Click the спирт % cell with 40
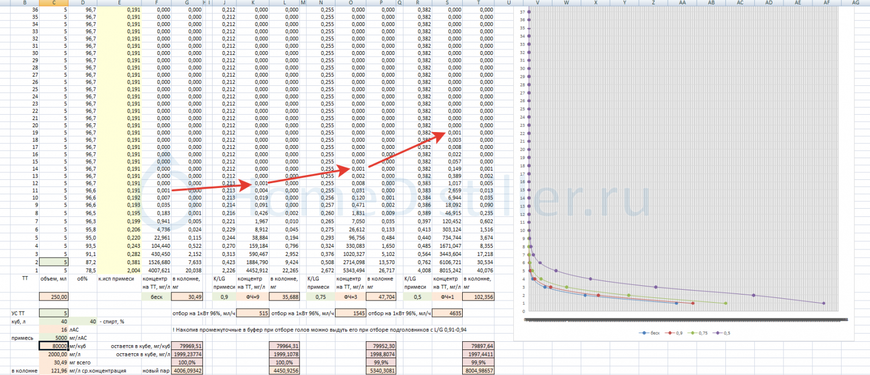The image size is (870, 375). [83, 321]
